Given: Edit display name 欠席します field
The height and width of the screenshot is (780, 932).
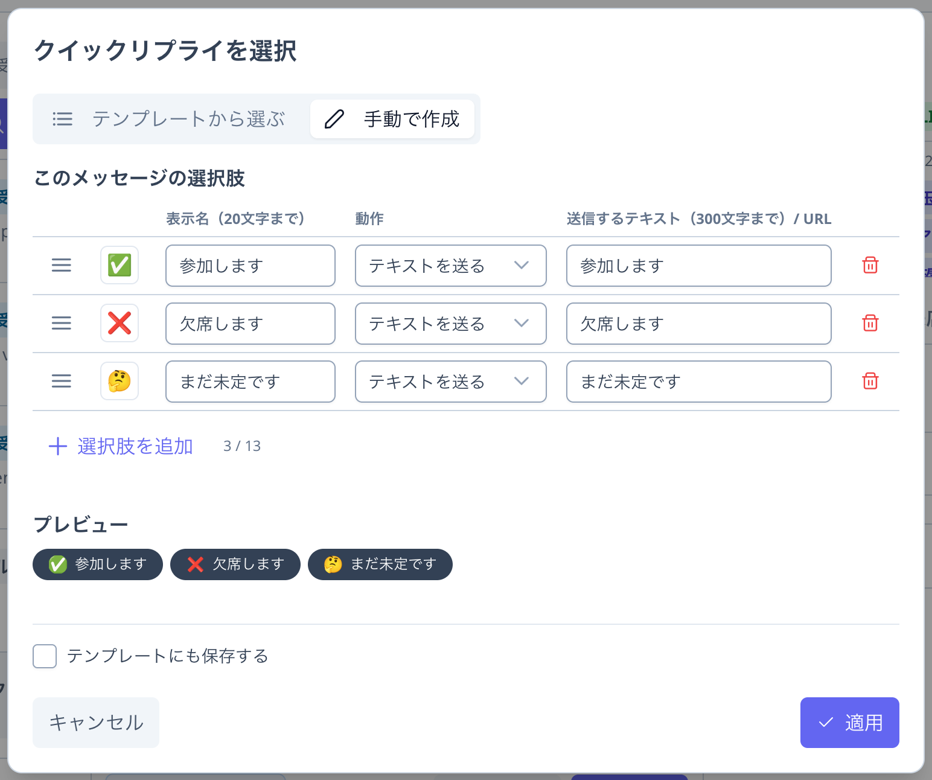Looking at the screenshot, I should click(x=251, y=324).
